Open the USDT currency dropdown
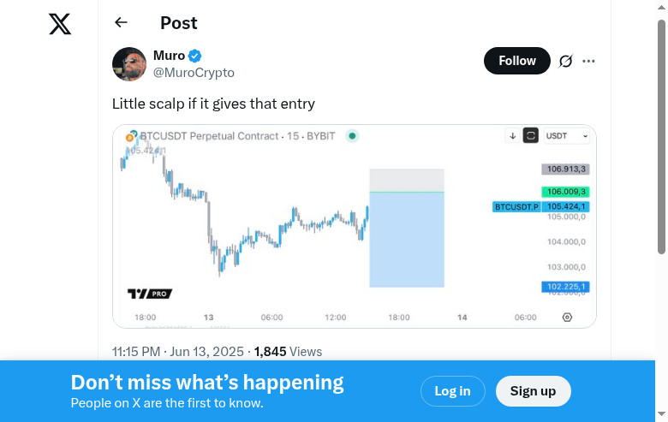 coord(568,135)
